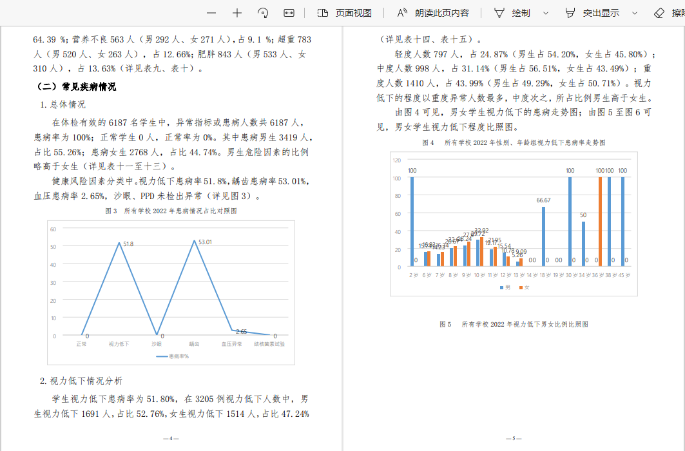This screenshot has width=685, height=451.
Task: Click the 图5 figure caption text
Action: pyautogui.click(x=514, y=324)
